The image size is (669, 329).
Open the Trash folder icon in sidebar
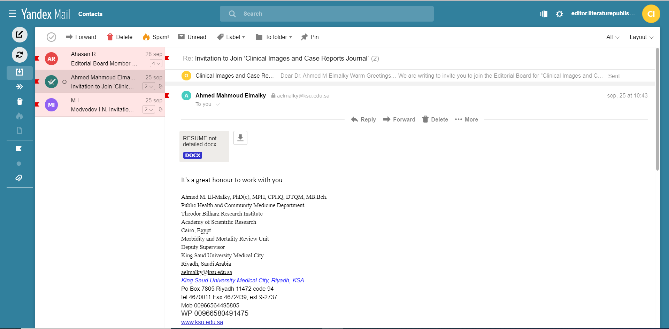[x=20, y=101]
